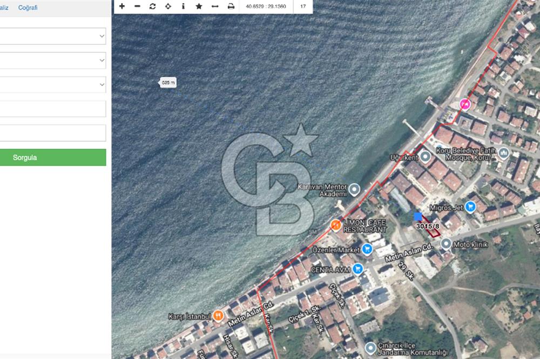This screenshot has height=359, width=540.
Task: Click the 29. Sk. street label
Action: [406, 271]
